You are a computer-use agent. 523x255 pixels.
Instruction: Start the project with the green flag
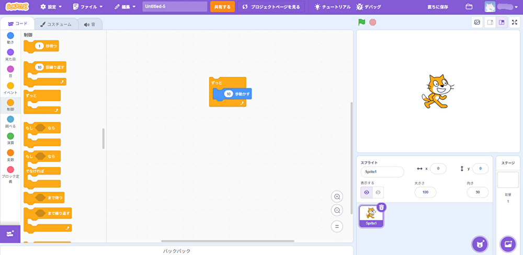coord(361,22)
